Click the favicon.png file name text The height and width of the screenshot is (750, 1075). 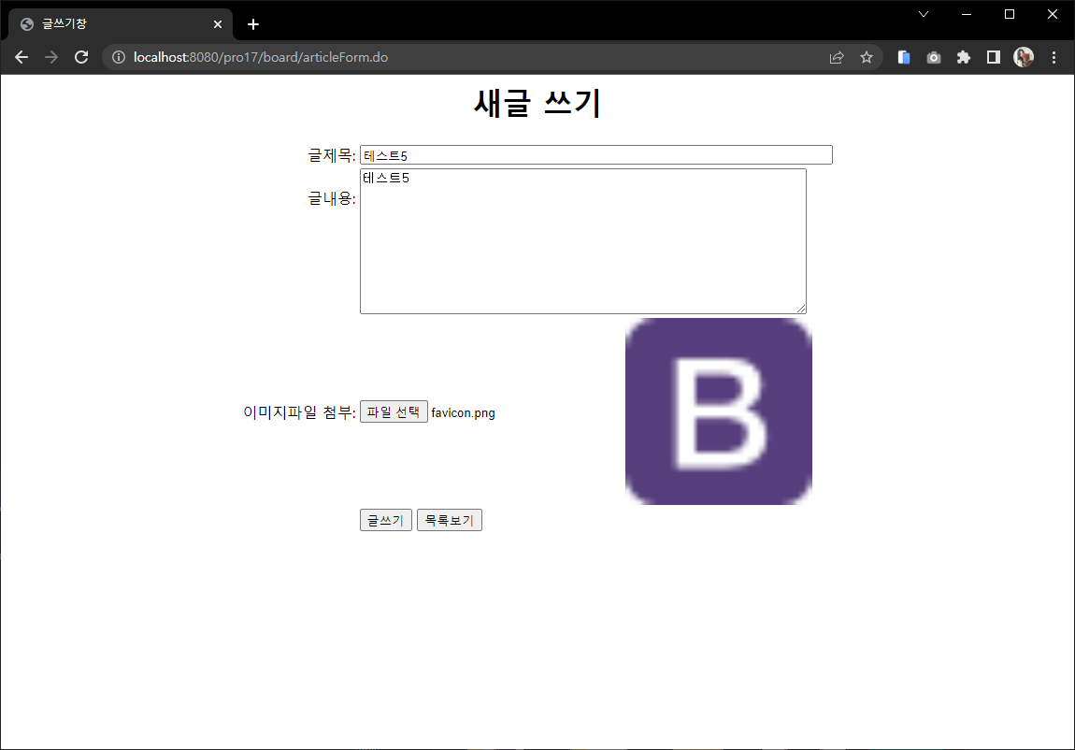click(x=463, y=412)
